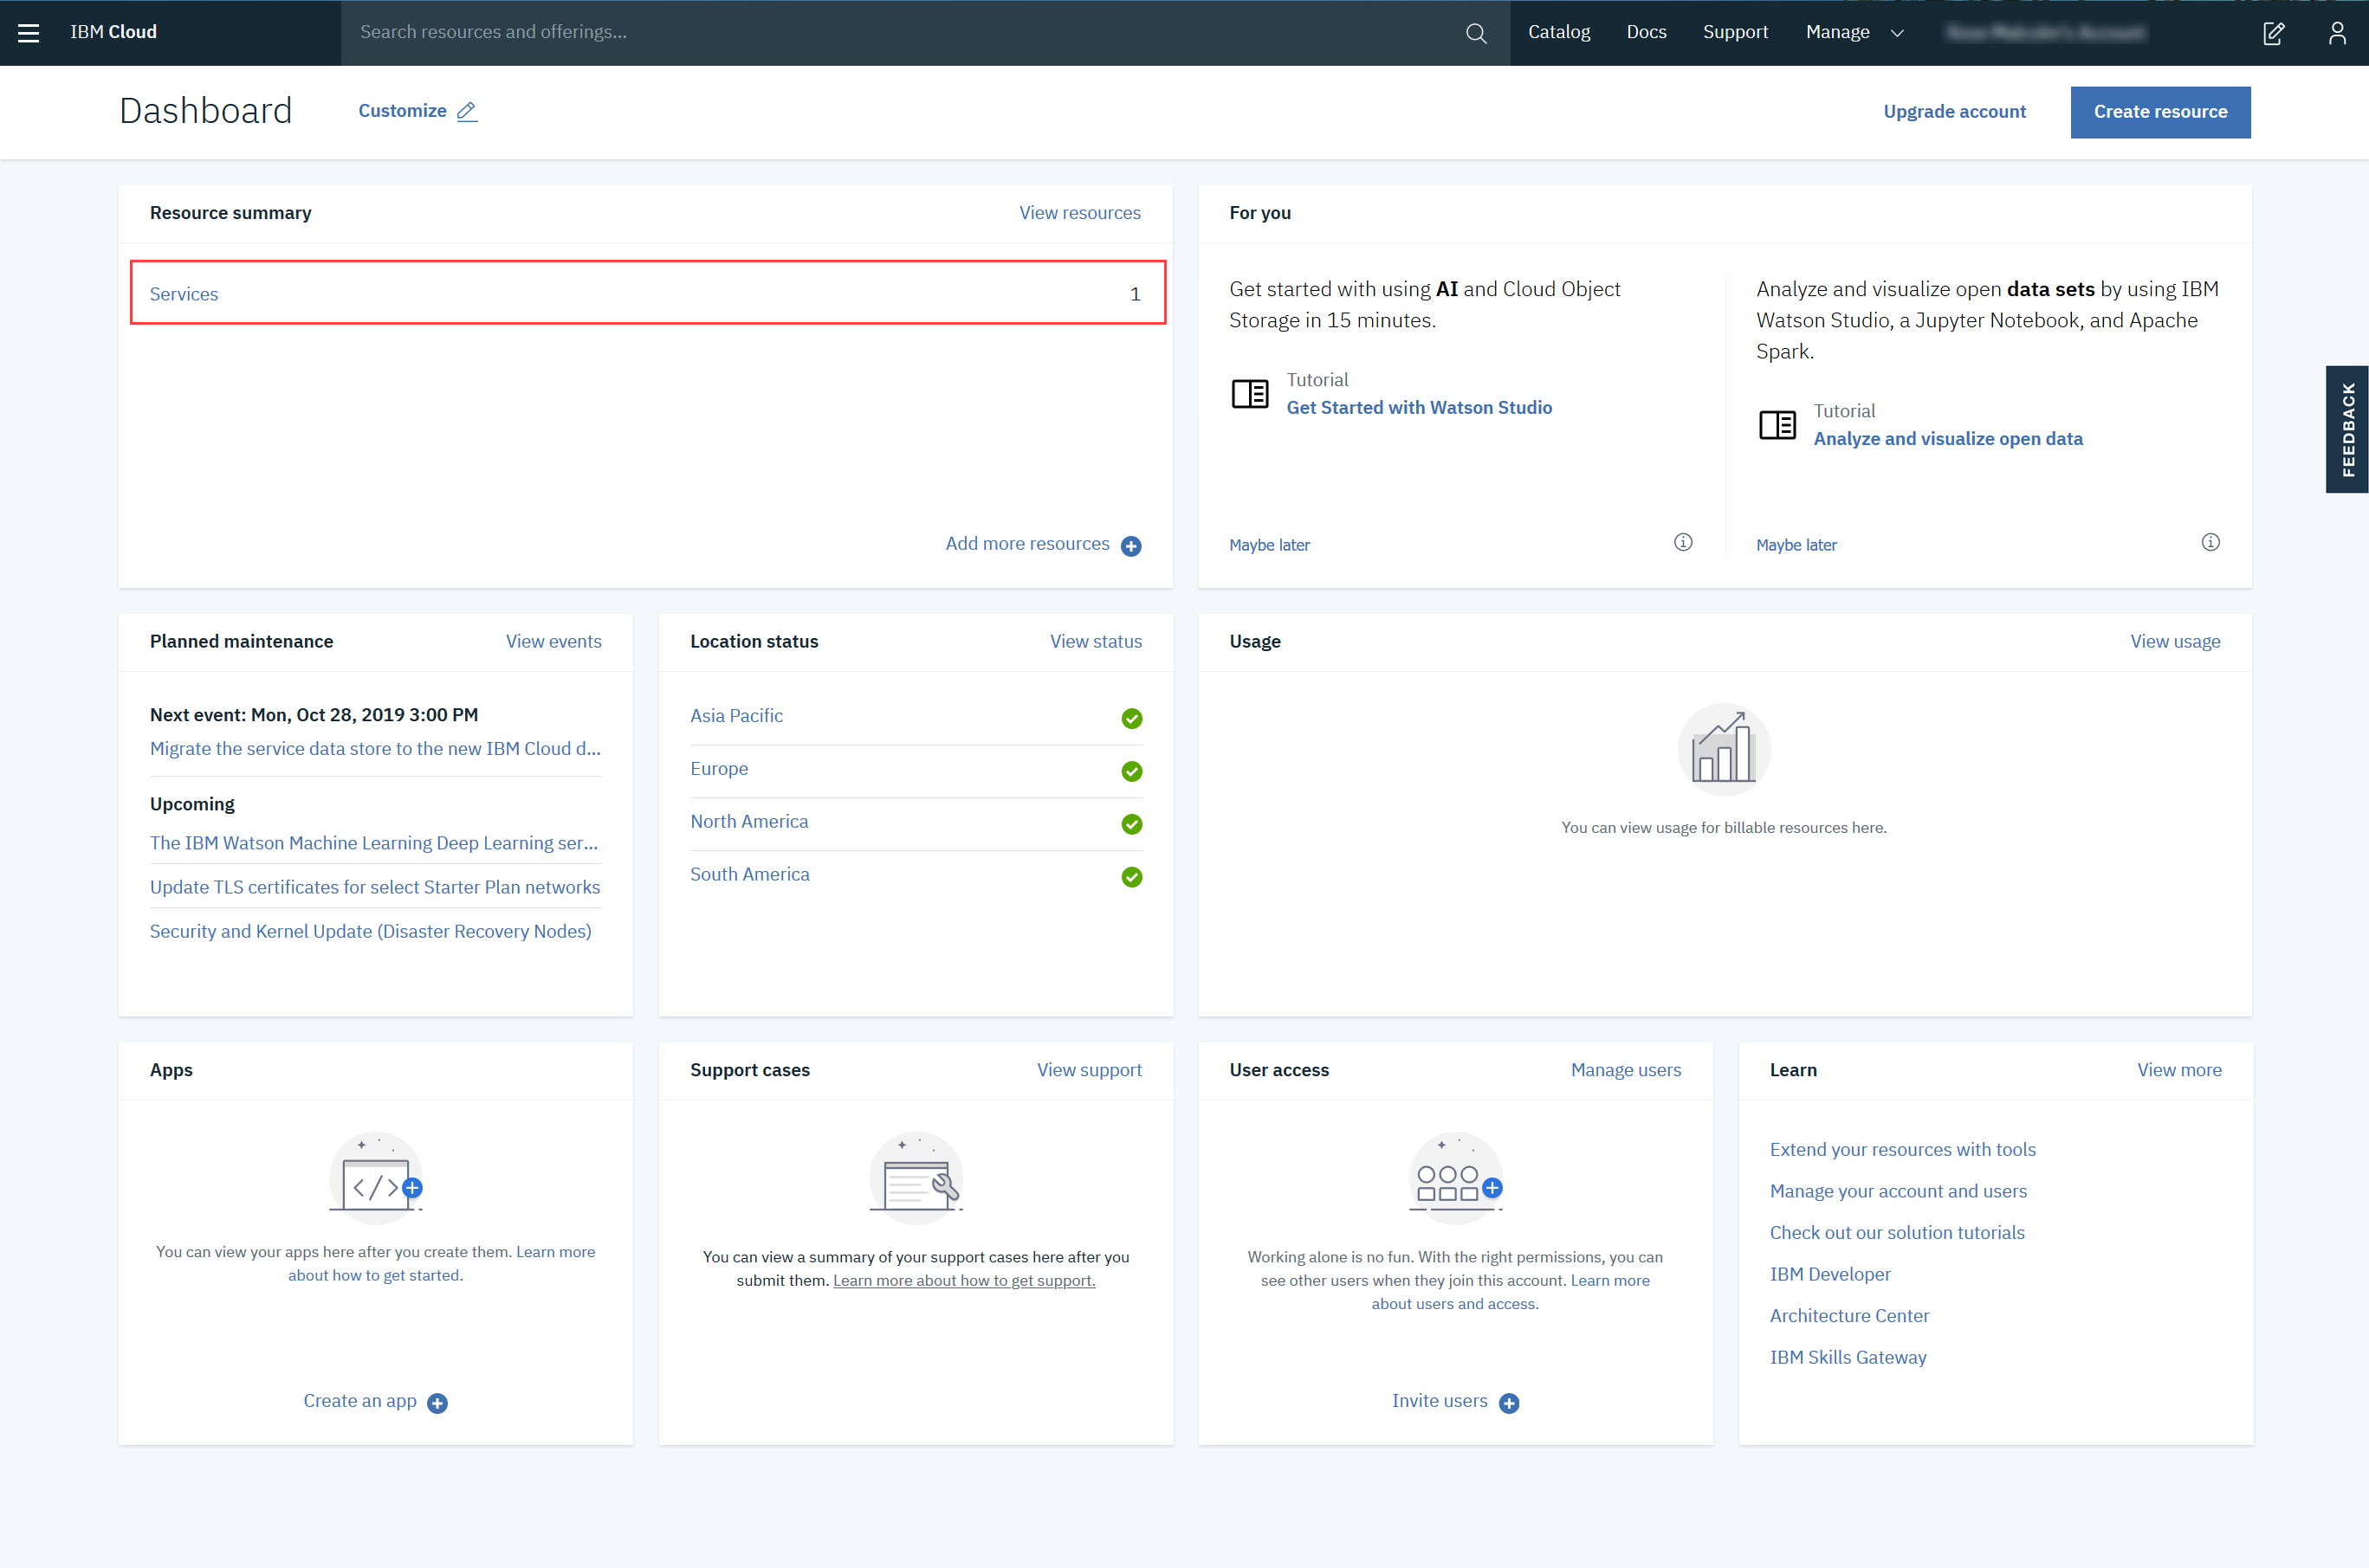2369x1568 pixels.
Task: Click the search magnifier icon
Action: 1476,33
